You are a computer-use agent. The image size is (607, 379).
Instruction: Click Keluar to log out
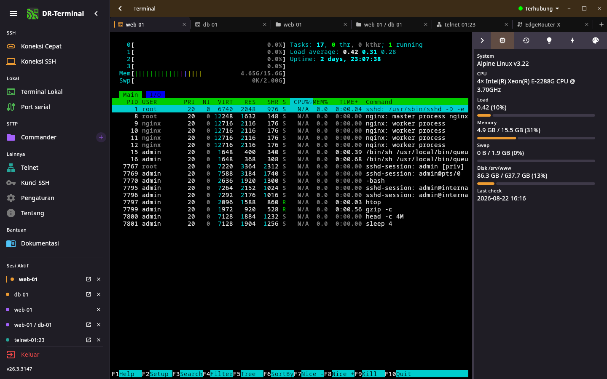[55, 355]
